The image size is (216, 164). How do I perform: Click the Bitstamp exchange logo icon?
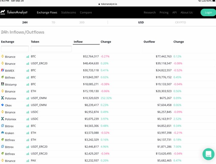click(x=3, y=84)
